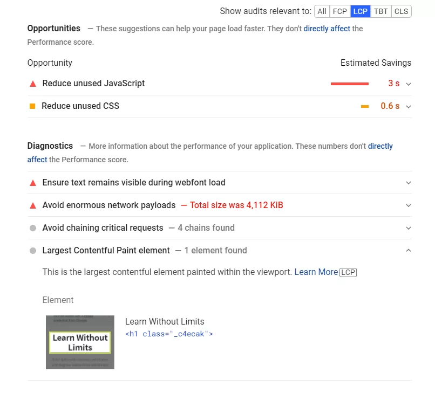The height and width of the screenshot is (400, 435).
Task: Expand Reduce unused CSS chevron
Action: 409,107
